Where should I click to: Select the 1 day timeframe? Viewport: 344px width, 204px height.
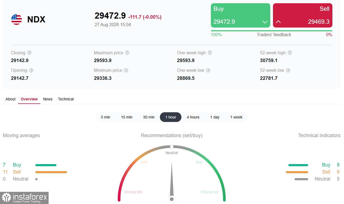[215, 117]
